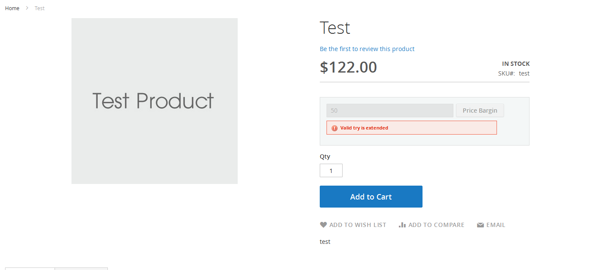The width and height of the screenshot is (590, 270).
Task: Focus the Qty input box
Action: (331, 170)
